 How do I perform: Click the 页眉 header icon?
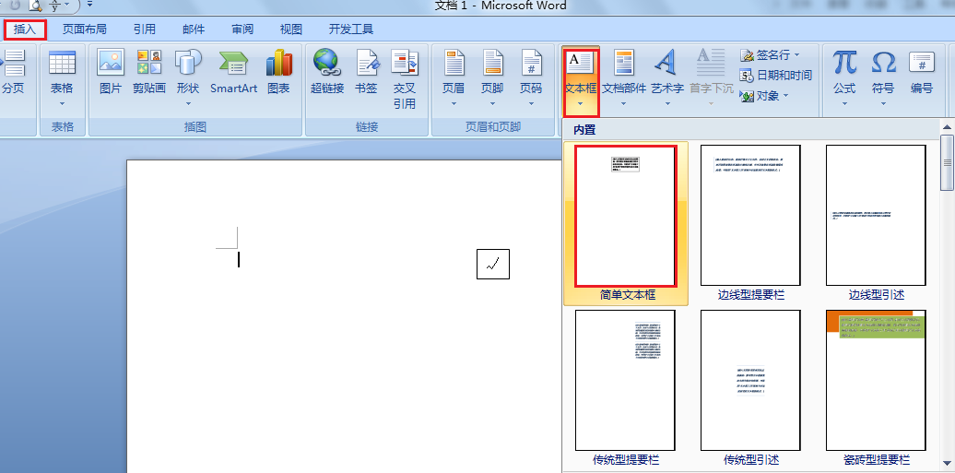coord(454,62)
